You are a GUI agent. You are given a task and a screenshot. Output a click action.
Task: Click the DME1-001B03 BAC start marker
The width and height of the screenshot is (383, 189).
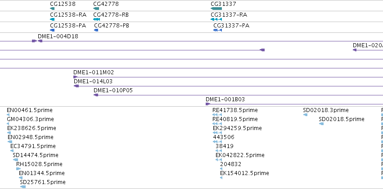pos(208,104)
